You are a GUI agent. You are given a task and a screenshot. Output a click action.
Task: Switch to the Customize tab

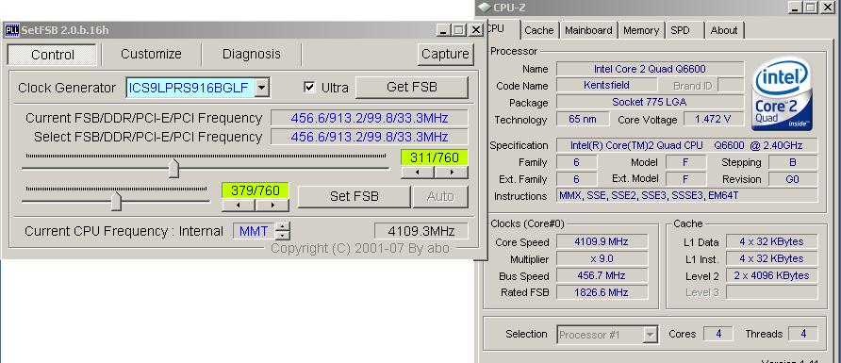click(151, 54)
